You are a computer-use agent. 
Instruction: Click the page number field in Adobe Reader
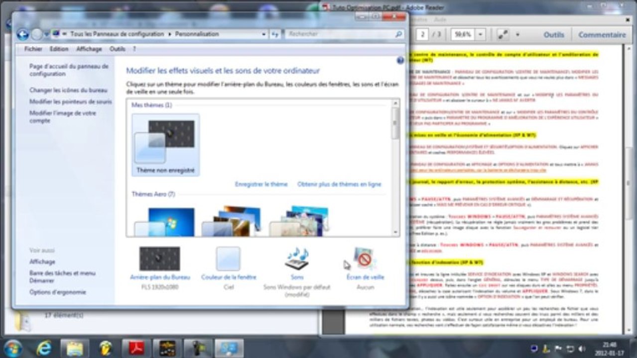click(423, 35)
